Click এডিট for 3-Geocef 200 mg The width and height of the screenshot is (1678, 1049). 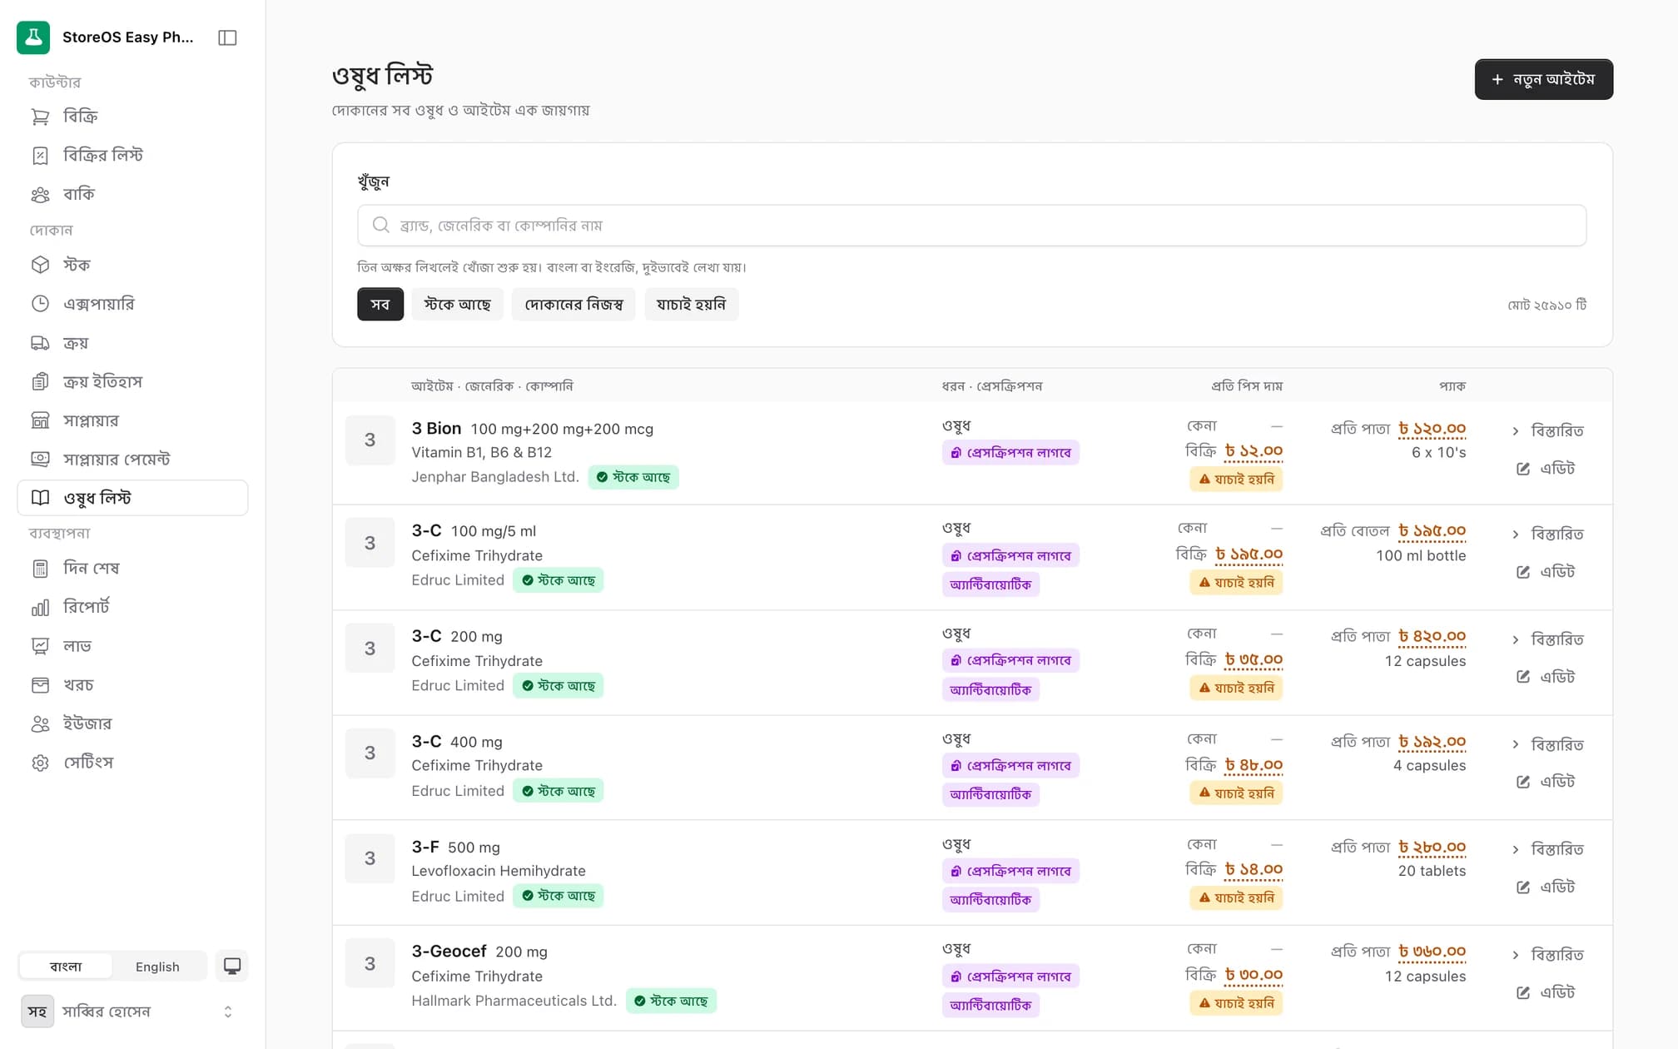(1546, 992)
